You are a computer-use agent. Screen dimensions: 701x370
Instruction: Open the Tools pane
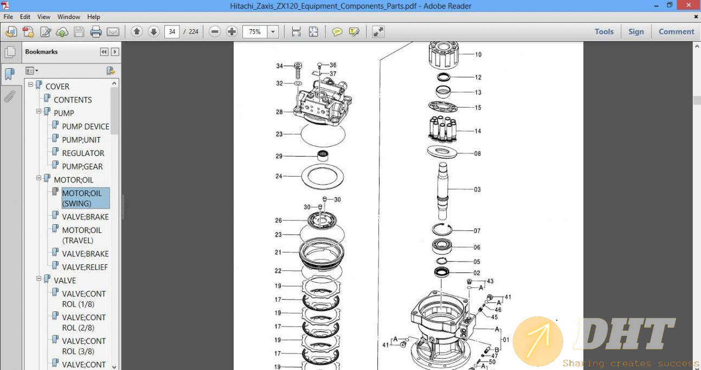coord(604,31)
